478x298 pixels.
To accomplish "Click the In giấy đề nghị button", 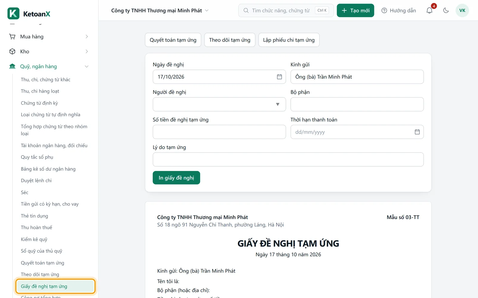I will pos(176,178).
